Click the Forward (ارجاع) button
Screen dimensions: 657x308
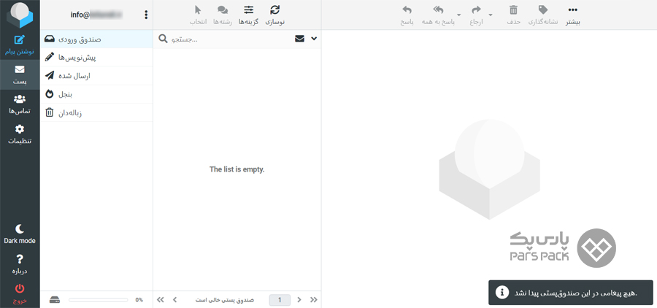tap(477, 15)
